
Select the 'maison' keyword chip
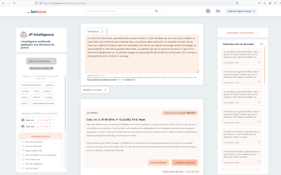(x=47, y=91)
